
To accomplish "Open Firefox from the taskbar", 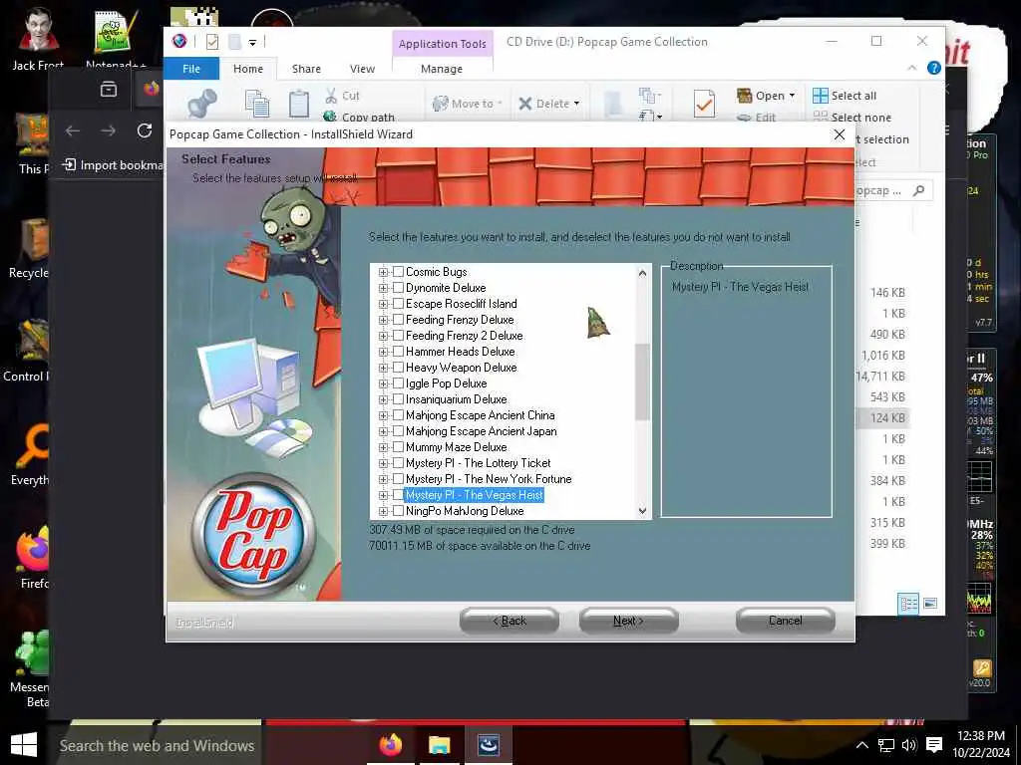I will coord(391,745).
